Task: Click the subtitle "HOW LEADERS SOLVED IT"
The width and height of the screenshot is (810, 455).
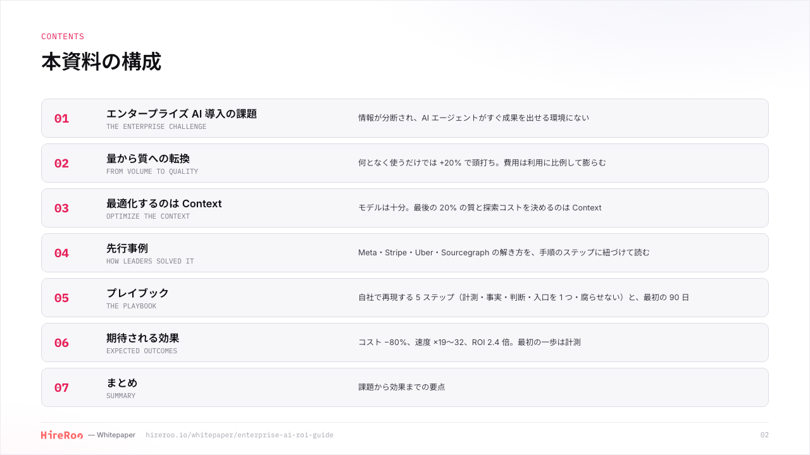Action: pos(150,261)
